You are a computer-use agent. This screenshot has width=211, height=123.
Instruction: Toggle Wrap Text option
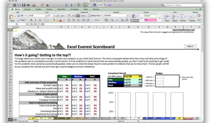[x=95, y=16]
